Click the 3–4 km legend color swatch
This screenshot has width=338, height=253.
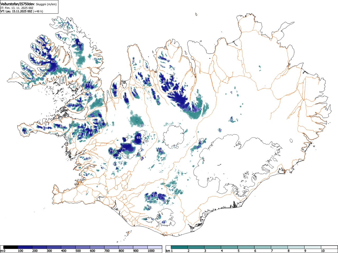coord(213,247)
